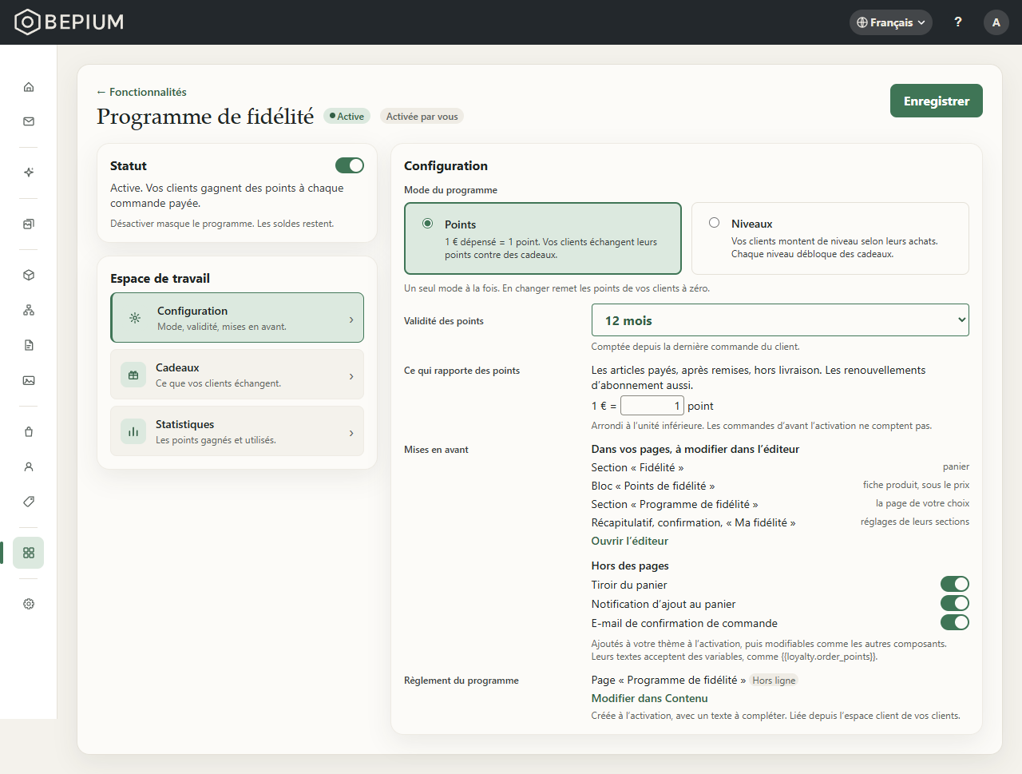Click the green Active status badge
Image resolution: width=1022 pixels, height=774 pixels.
coord(346,116)
